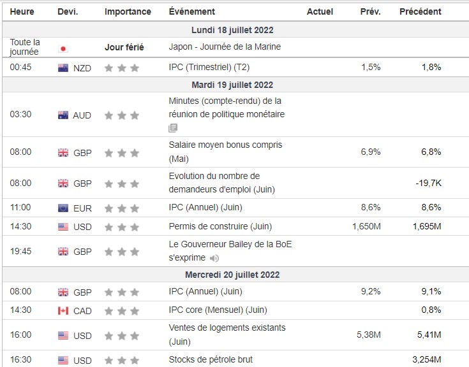469x367 pixels.
Task: Open the document icon under Minutes event
Action: pos(173,128)
